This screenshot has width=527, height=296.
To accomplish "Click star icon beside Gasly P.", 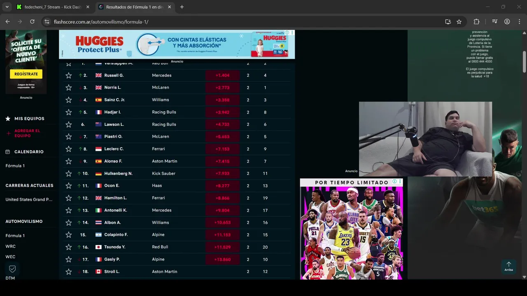I will pyautogui.click(x=69, y=259).
